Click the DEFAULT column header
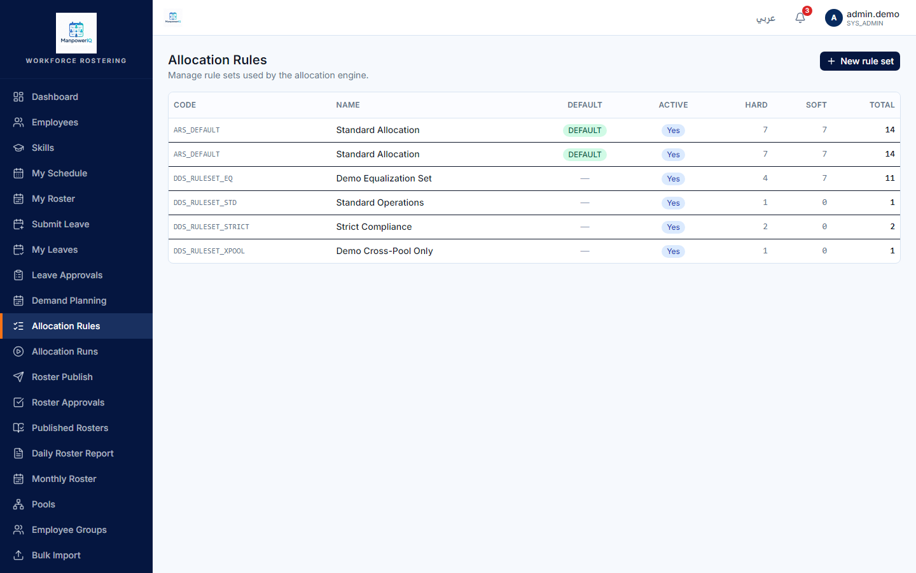 (x=585, y=105)
